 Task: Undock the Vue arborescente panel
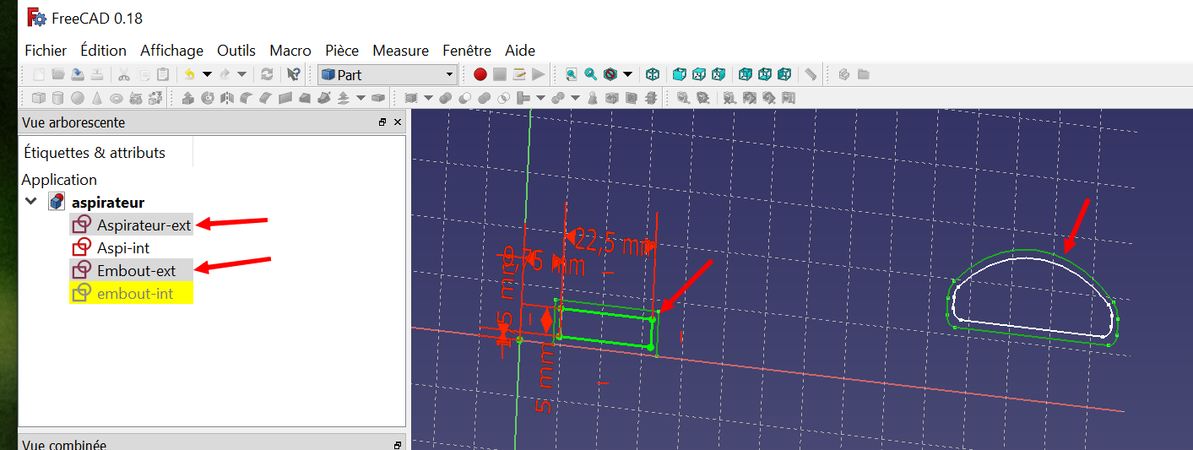382,122
